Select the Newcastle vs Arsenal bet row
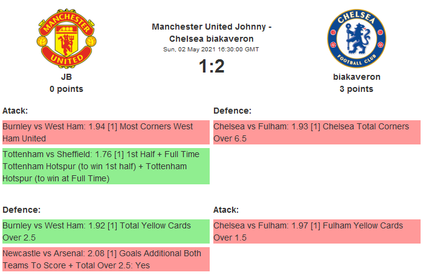This screenshot has width=423, height=278. pos(106,259)
